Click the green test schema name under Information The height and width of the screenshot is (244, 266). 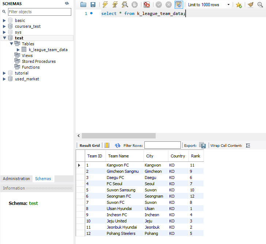33,203
